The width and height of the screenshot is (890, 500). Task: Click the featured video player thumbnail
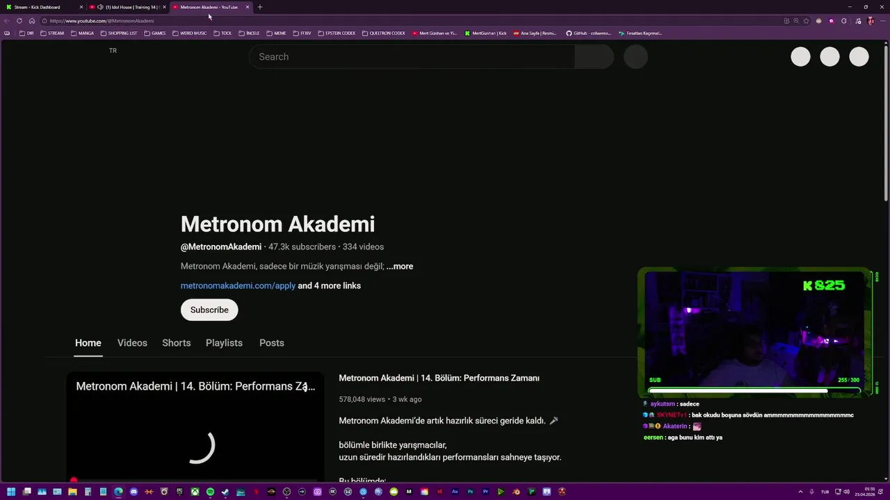click(195, 427)
